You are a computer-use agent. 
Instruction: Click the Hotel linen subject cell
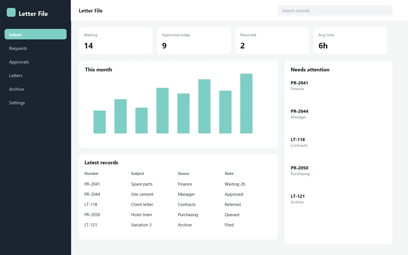tap(141, 214)
